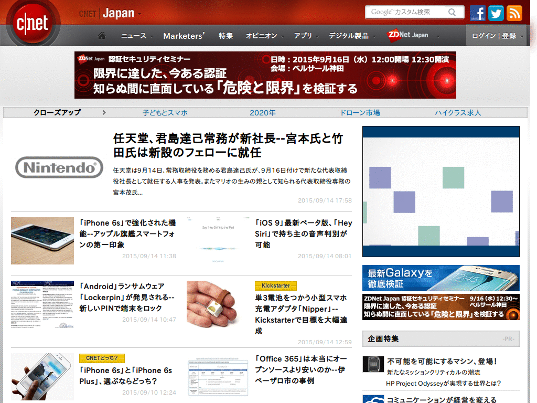Image resolution: width=537 pixels, height=403 pixels.
Task: Open the ハイクラス求人 close-up link
Action: coord(458,113)
